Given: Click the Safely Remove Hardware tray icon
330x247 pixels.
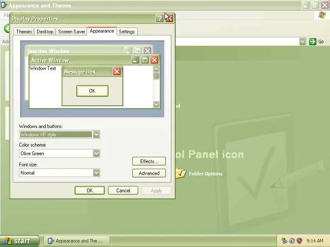Looking at the screenshot, I should click(284, 240).
